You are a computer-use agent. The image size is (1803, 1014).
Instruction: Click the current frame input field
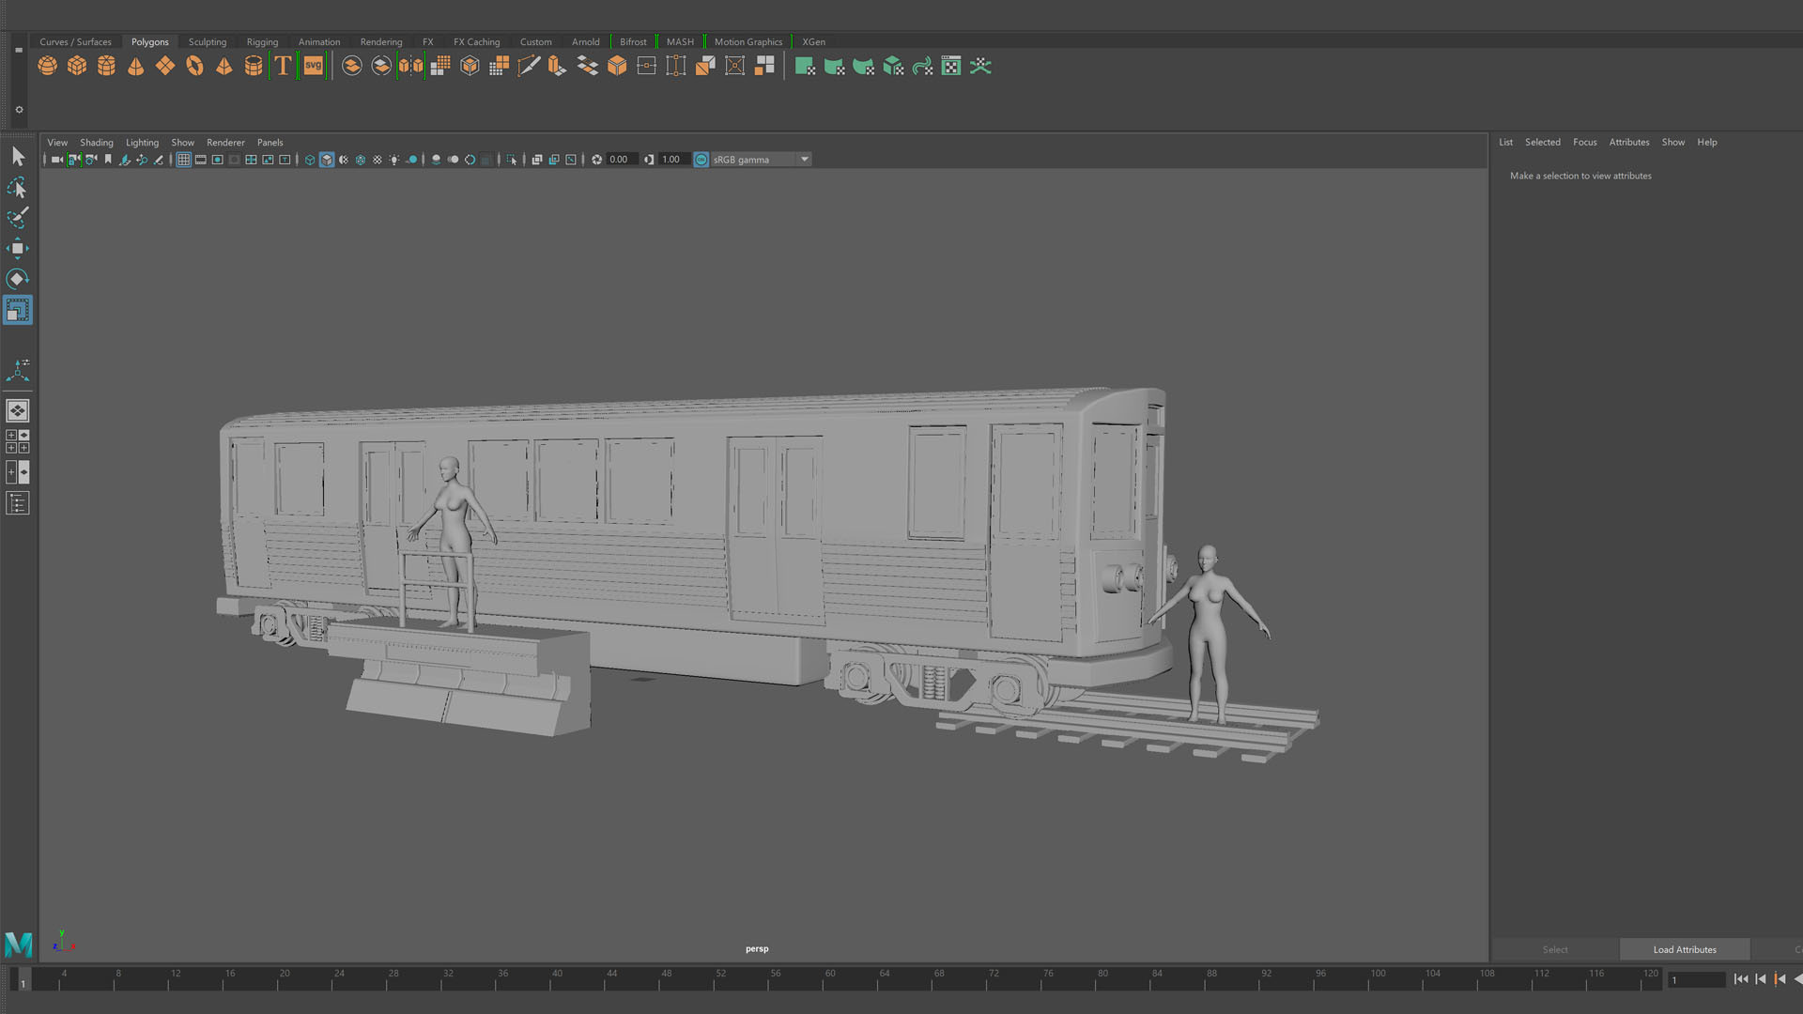[x=1696, y=980]
